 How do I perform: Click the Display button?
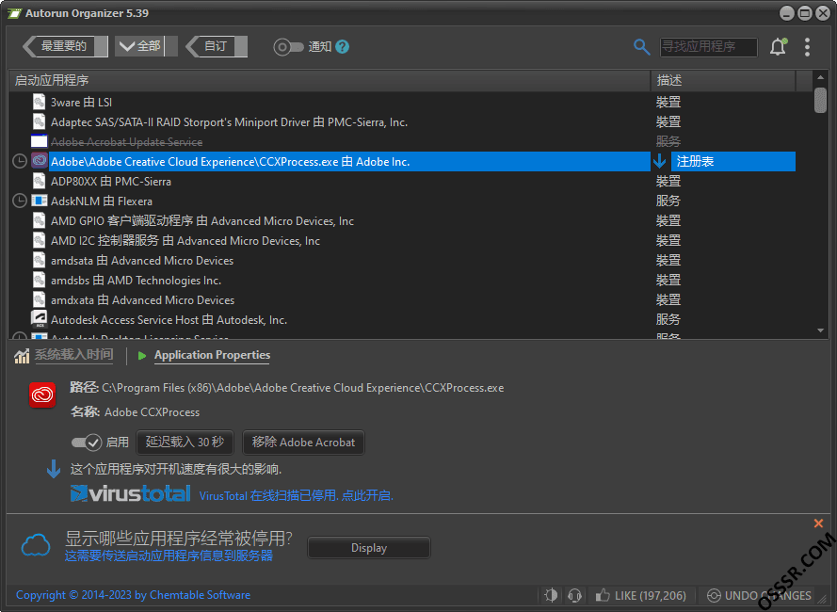tap(369, 548)
